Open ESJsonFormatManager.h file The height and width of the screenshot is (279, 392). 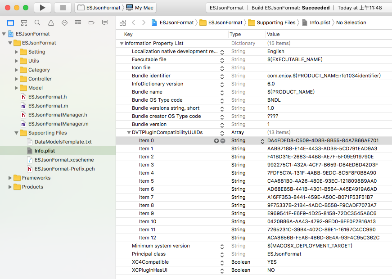pos(58,115)
